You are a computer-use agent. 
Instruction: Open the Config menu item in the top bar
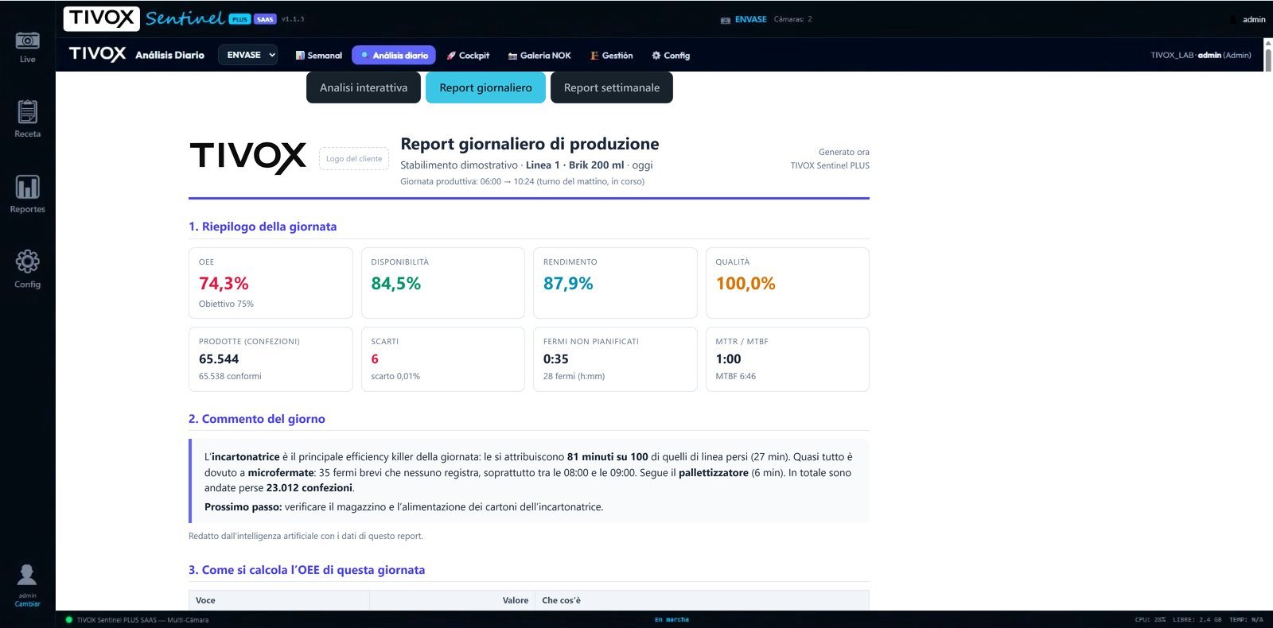(671, 56)
